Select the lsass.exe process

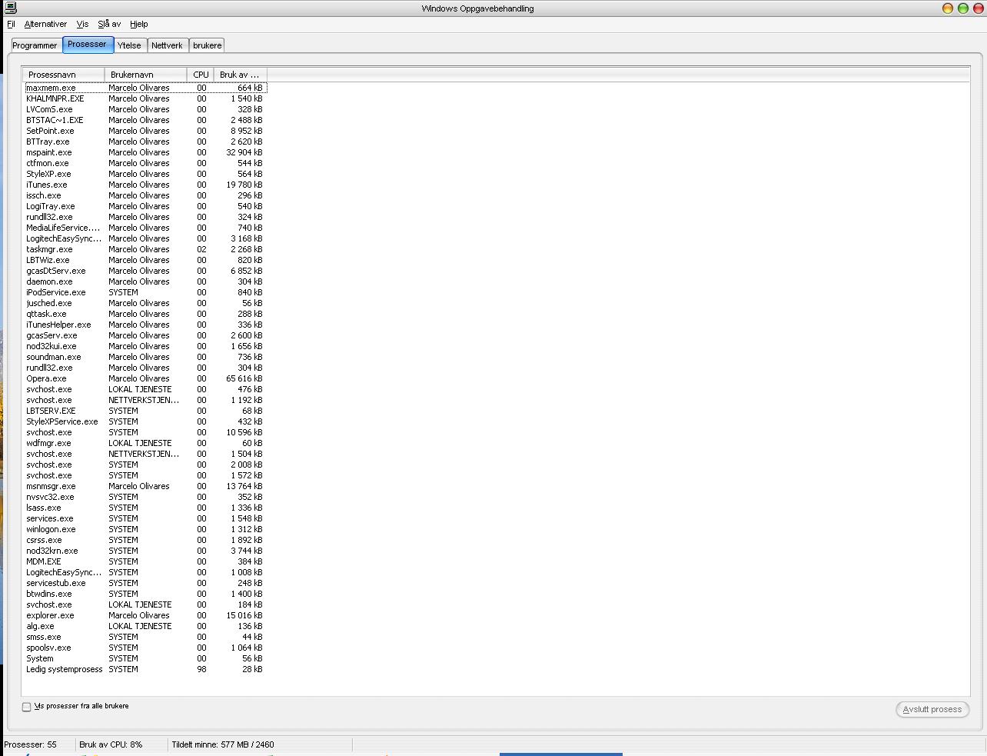[145, 508]
